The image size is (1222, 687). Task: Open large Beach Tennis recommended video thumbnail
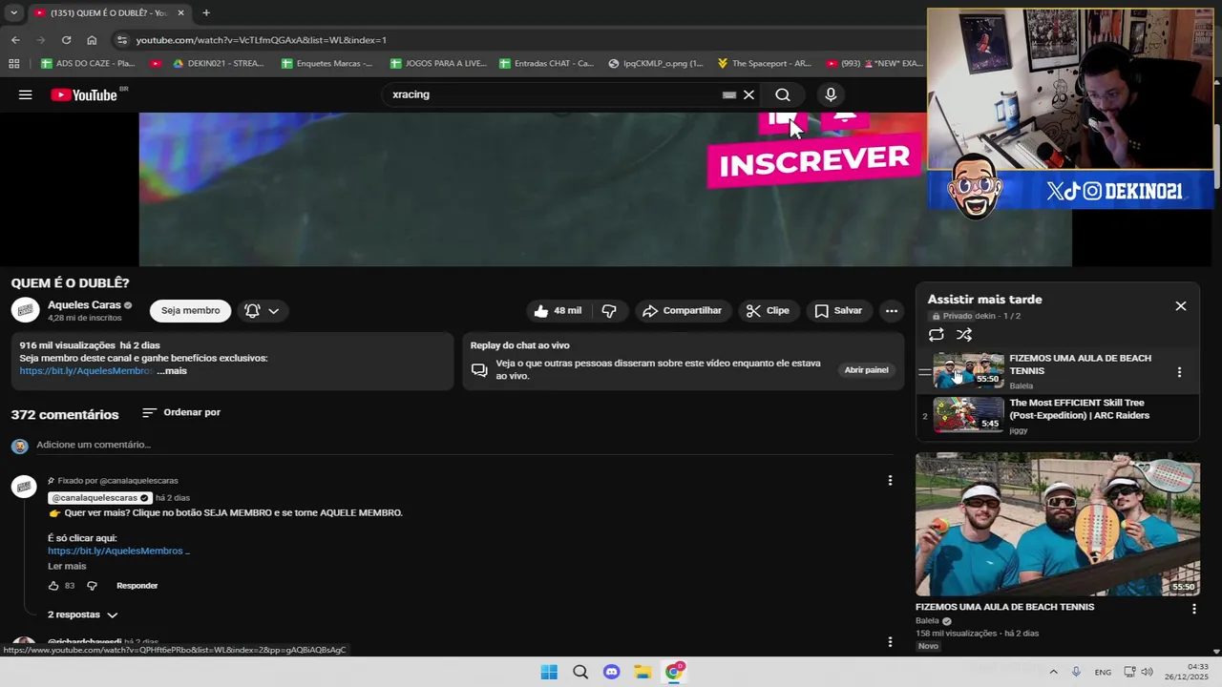tap(1058, 524)
